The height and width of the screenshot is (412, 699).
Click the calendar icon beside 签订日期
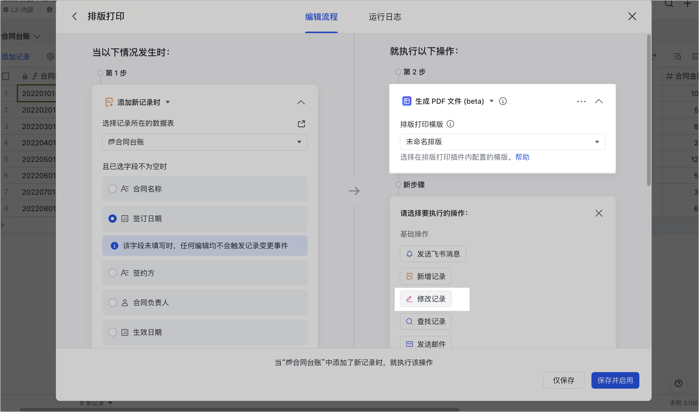click(x=125, y=219)
